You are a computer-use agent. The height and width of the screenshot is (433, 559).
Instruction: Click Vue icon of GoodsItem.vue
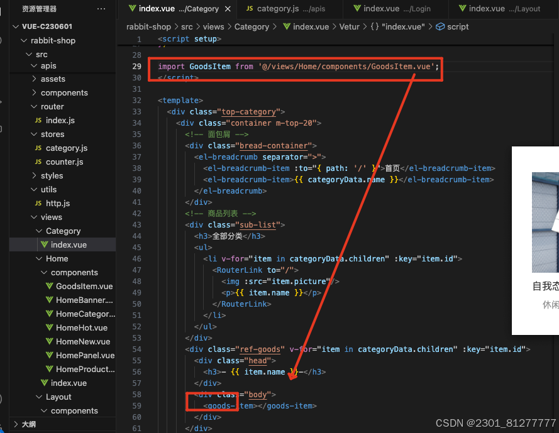(x=50, y=286)
